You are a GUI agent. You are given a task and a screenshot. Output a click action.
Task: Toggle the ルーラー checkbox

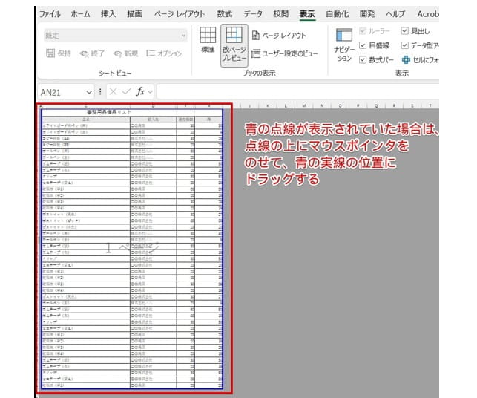pyautogui.click(x=362, y=31)
